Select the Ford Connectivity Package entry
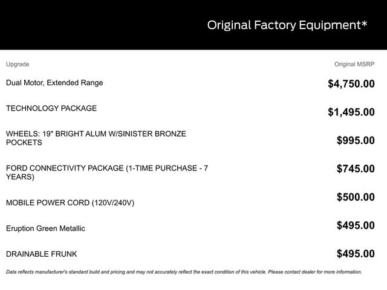The width and height of the screenshot is (387, 290). (106, 172)
